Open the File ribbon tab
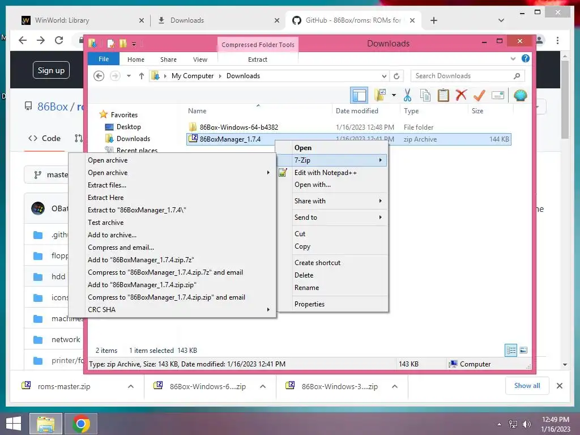The width and height of the screenshot is (580, 435). pyautogui.click(x=104, y=59)
